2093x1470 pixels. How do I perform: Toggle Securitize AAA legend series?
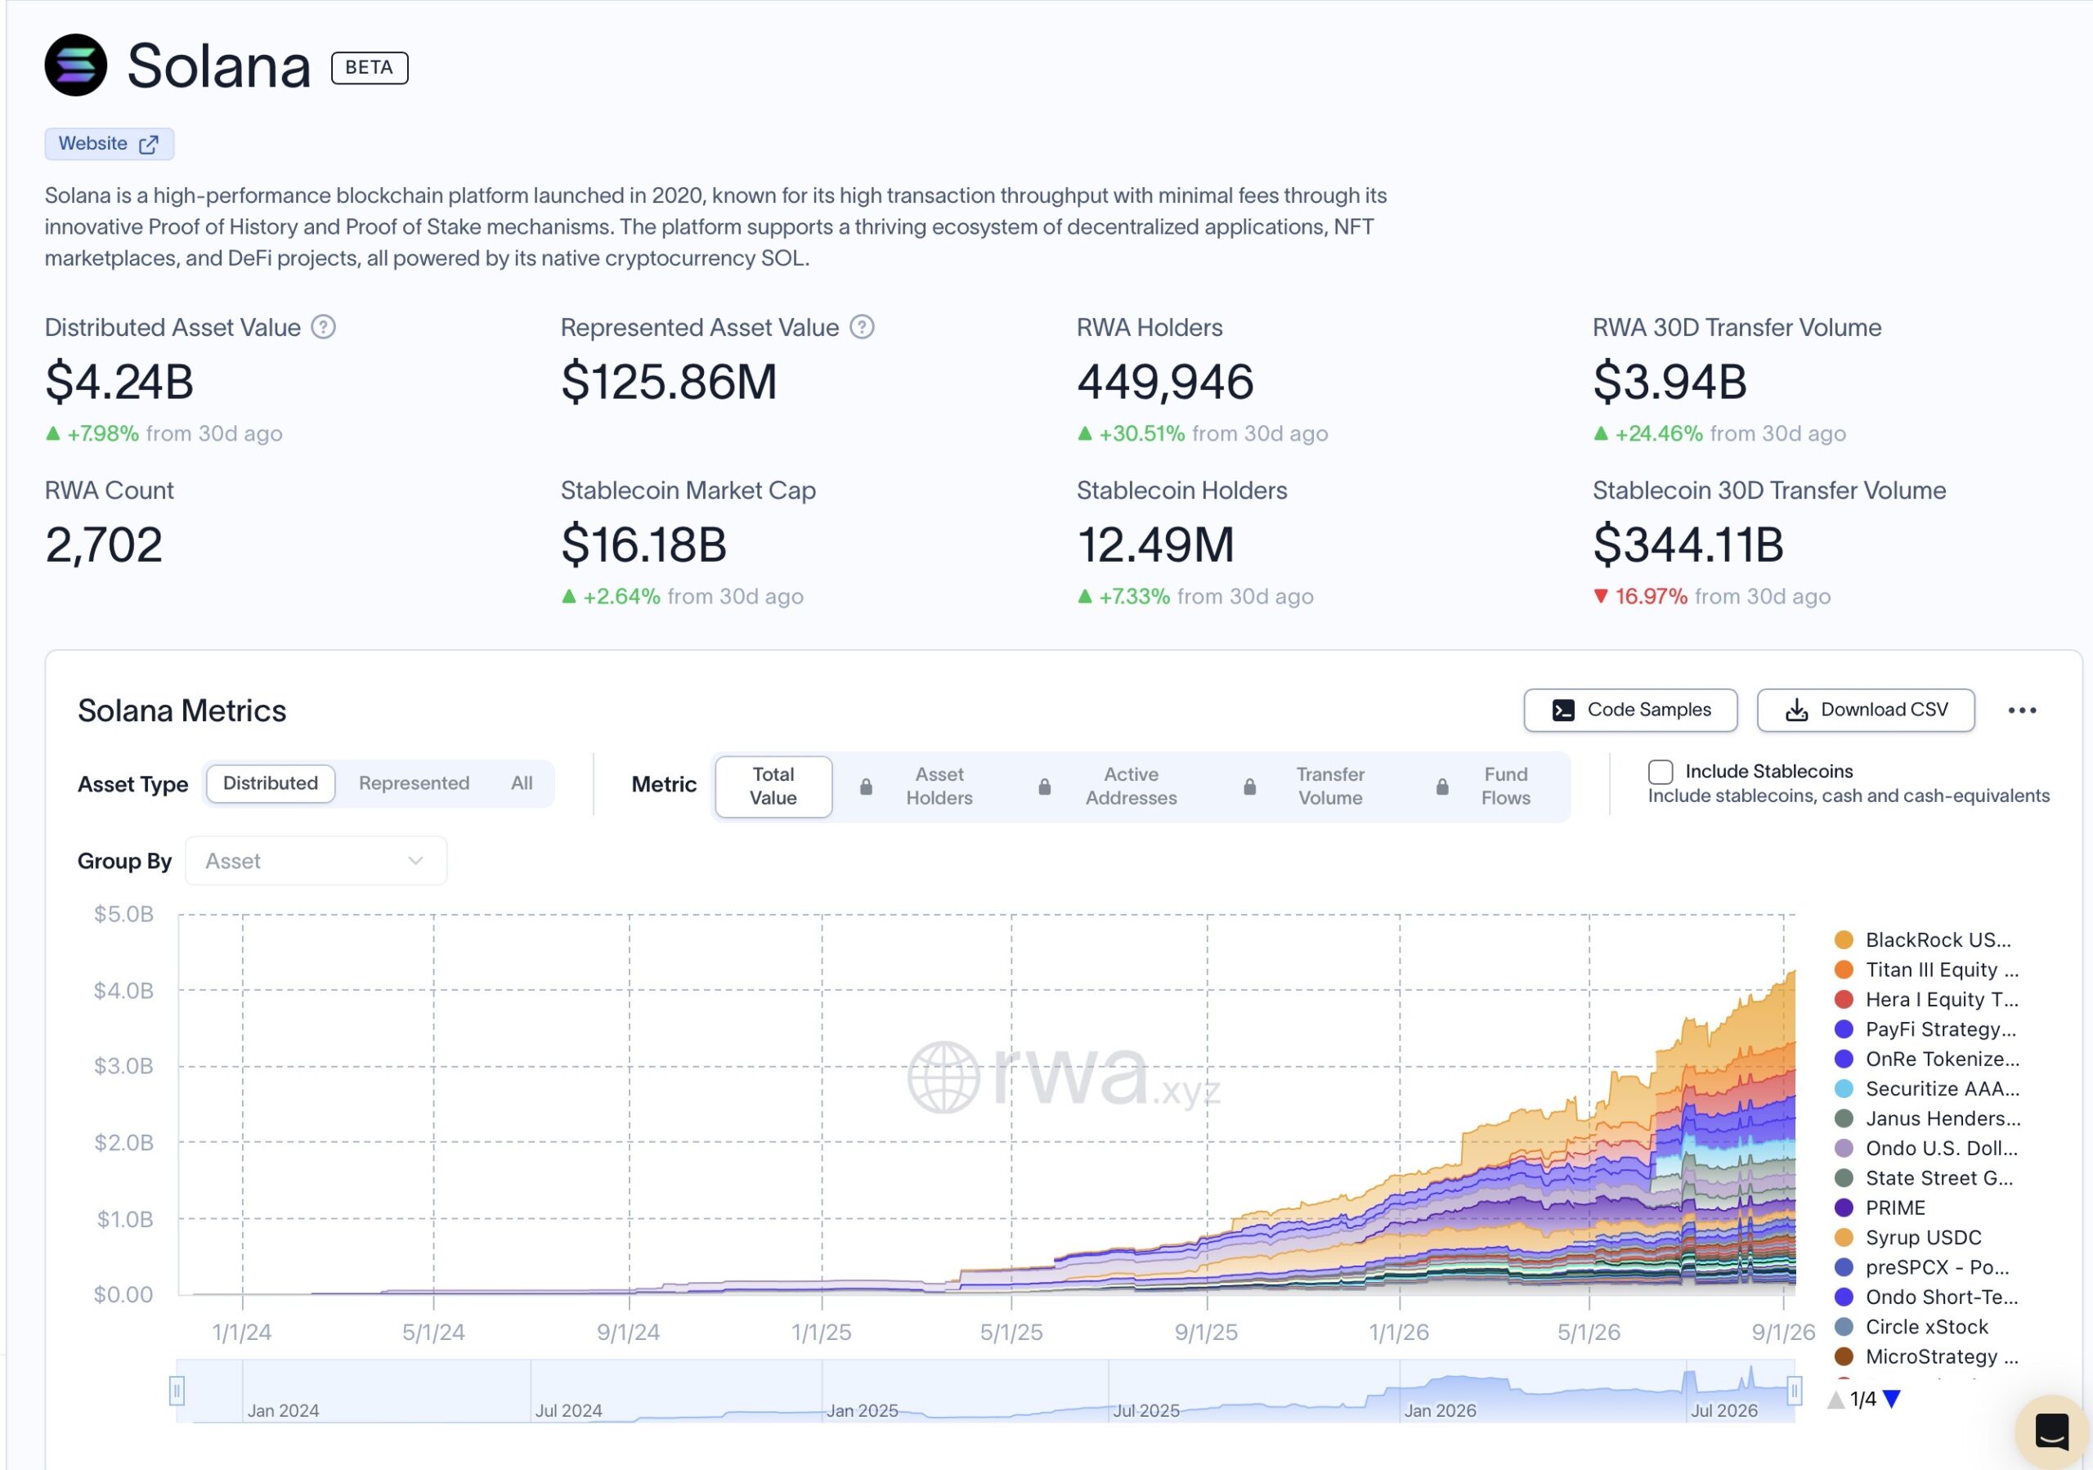[x=1926, y=1089]
